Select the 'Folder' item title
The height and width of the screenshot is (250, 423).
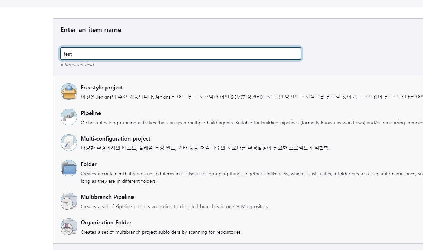[x=89, y=164]
